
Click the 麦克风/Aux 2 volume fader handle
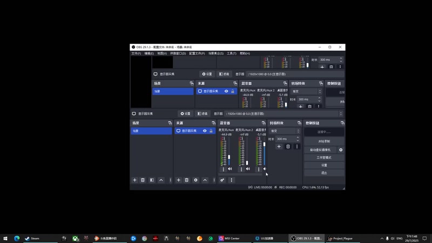[x=247, y=163]
